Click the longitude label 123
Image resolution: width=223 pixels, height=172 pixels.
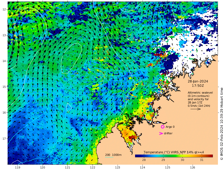click(118, 168)
